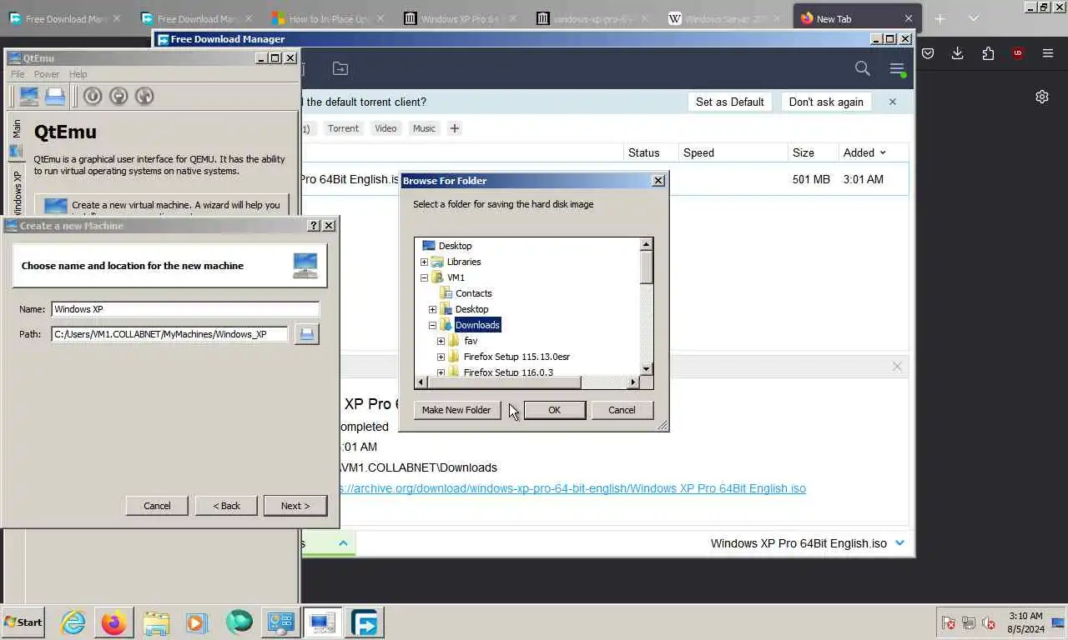Select the Music filter tag
This screenshot has width=1068, height=640.
coord(424,128)
